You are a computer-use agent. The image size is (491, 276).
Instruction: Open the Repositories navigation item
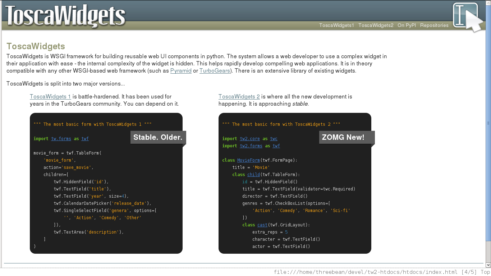pos(434,25)
